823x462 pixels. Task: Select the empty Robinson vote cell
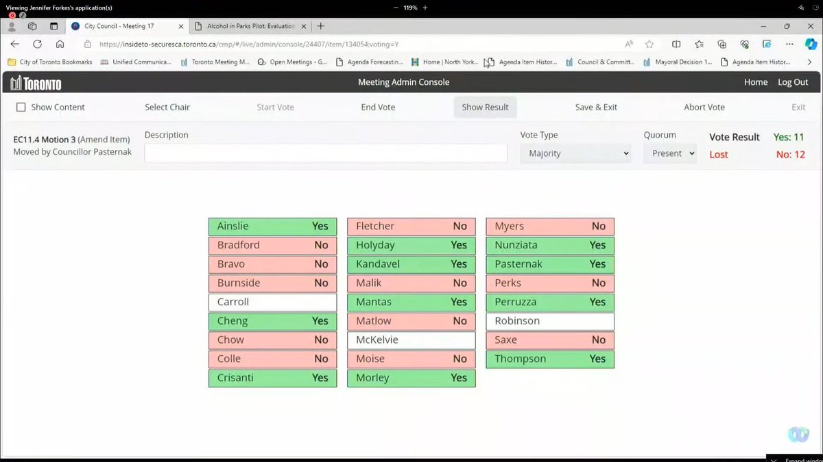[550, 321]
